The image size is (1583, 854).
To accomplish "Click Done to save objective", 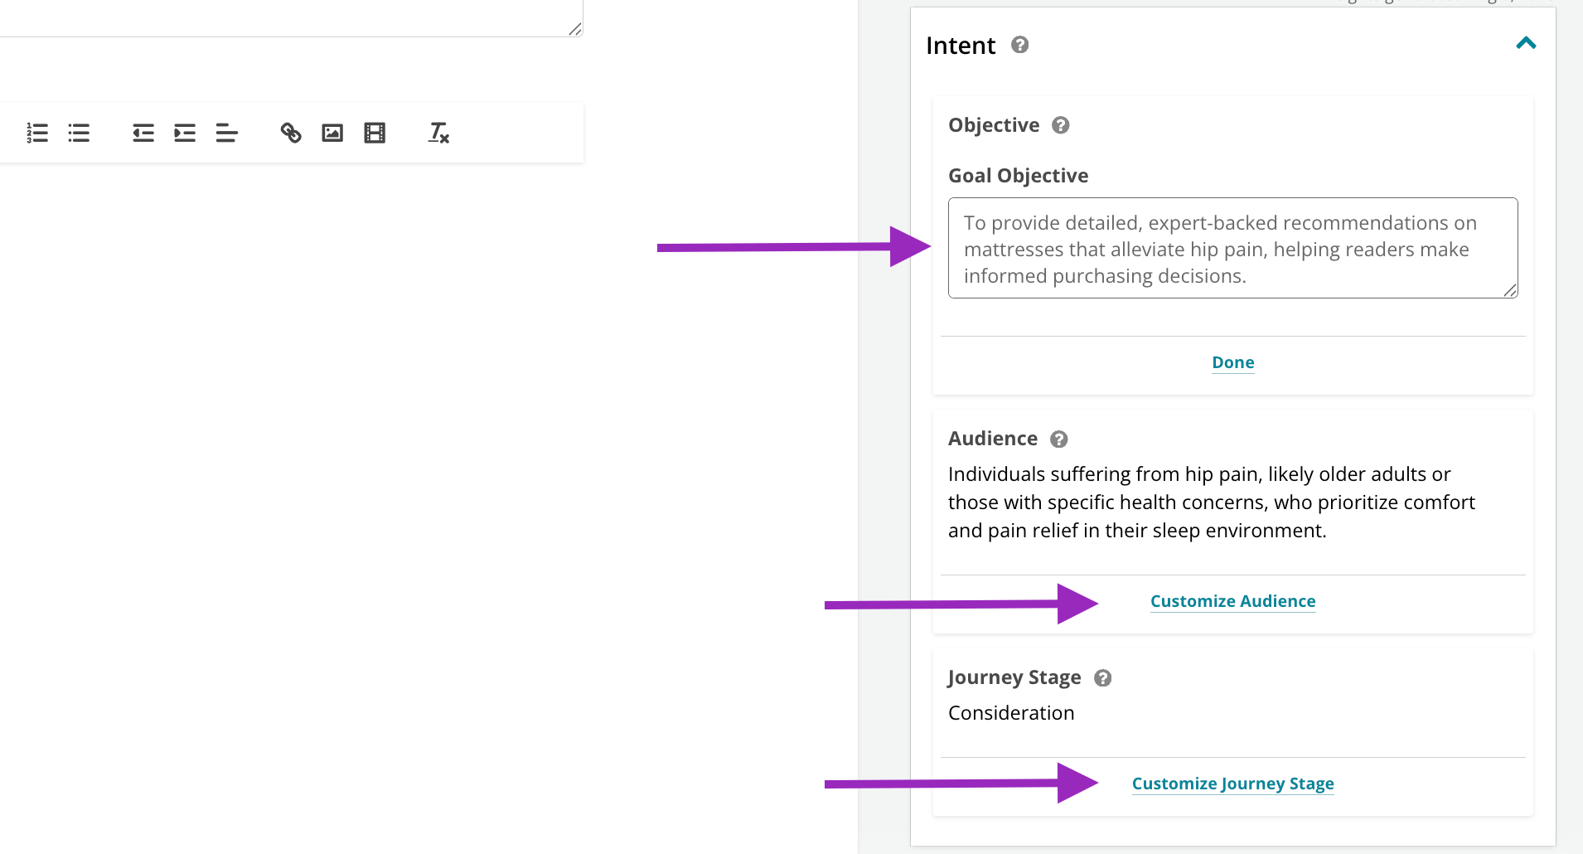I will (x=1233, y=362).
